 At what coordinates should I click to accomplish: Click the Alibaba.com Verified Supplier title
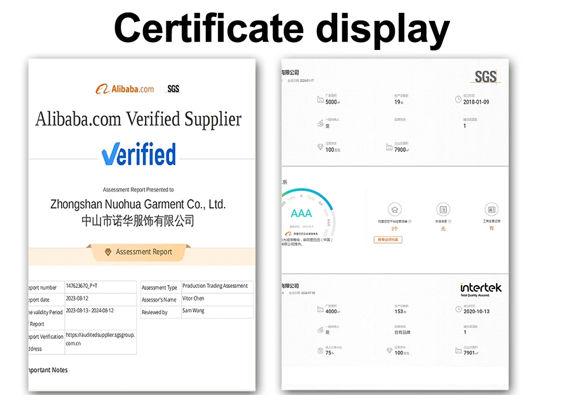pos(138,119)
